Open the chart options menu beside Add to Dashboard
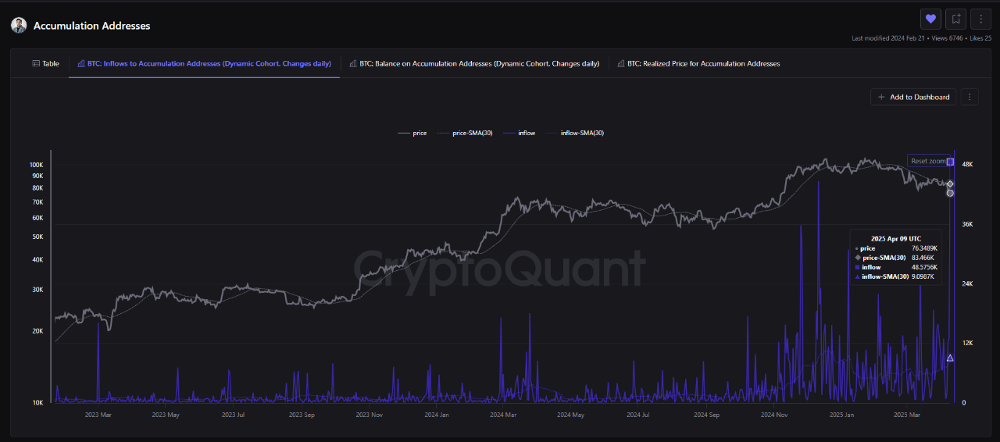 (x=970, y=97)
